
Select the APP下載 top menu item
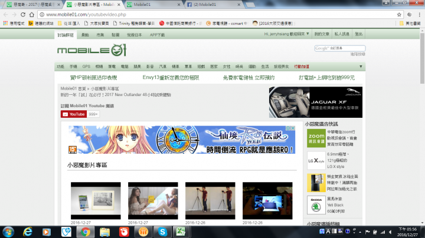point(157,35)
